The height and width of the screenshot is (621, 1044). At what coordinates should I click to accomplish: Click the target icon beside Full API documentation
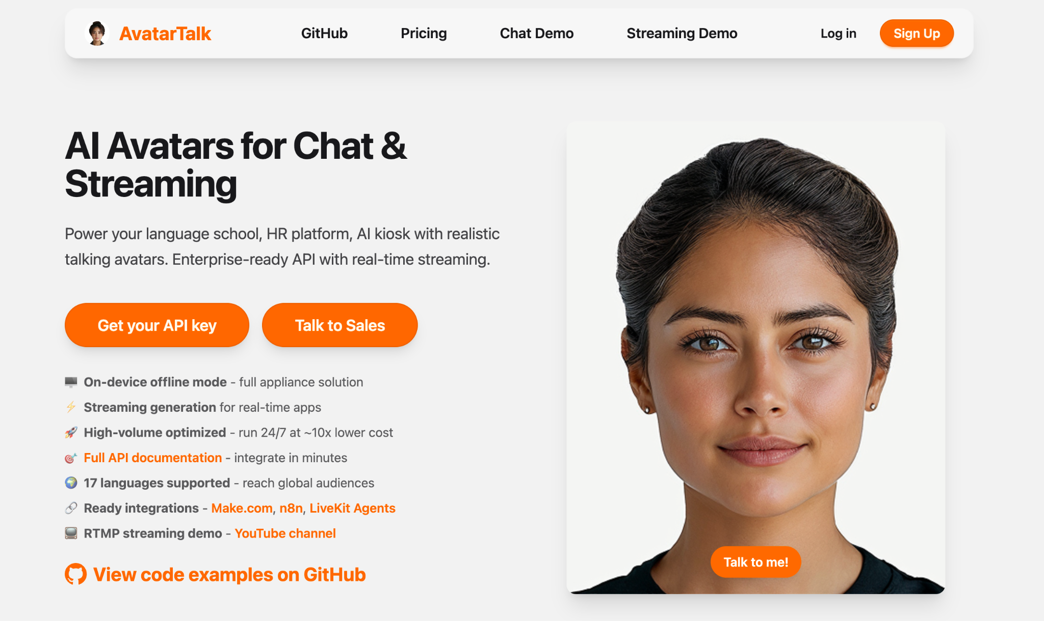[71, 458]
